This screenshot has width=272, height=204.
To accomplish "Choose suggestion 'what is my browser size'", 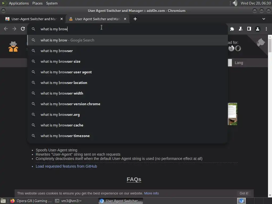I will point(127,61).
